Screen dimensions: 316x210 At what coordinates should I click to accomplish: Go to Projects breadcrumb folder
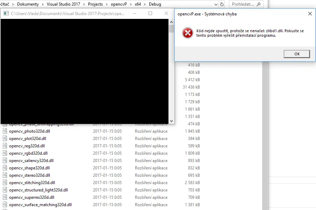click(x=95, y=4)
